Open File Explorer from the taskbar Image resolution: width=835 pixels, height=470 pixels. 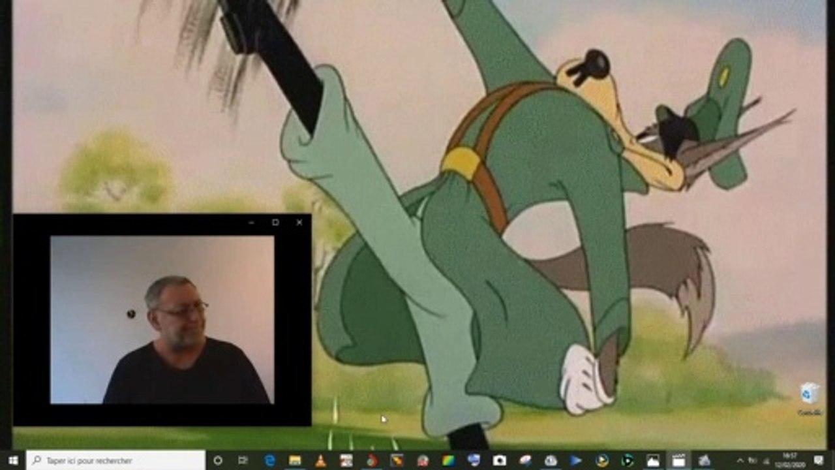[295, 460]
